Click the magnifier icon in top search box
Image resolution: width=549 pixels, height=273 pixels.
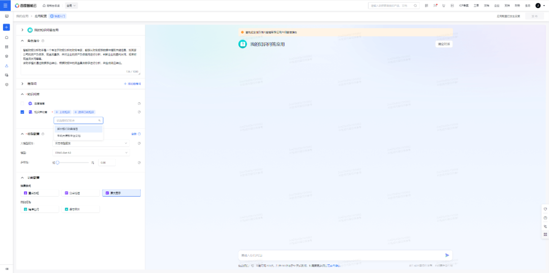tap(415, 6)
